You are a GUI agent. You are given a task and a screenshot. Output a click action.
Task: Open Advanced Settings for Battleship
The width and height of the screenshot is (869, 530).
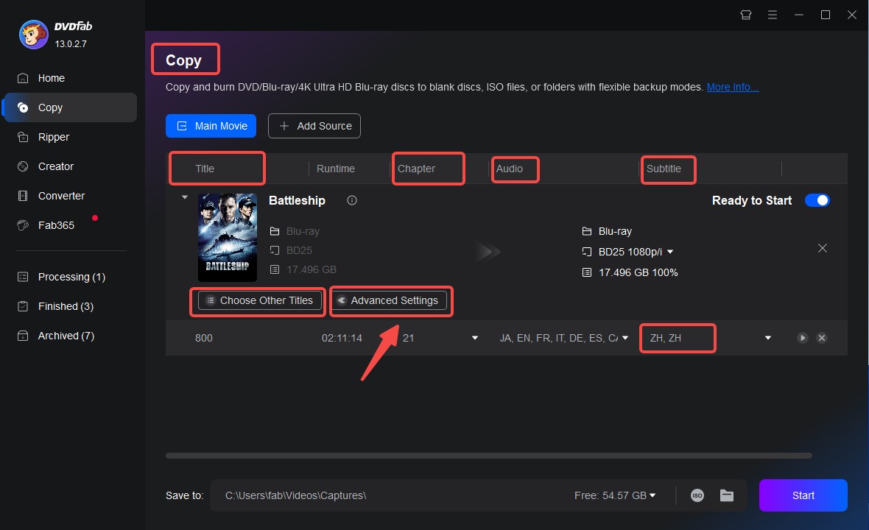[x=390, y=300]
